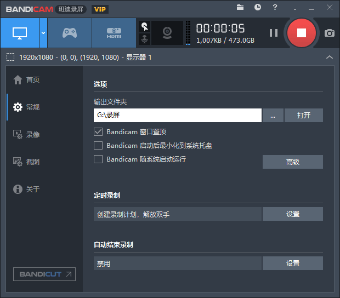This screenshot has width=340, height=298.
Task: Take a screenshot with camera icon
Action: click(330, 33)
